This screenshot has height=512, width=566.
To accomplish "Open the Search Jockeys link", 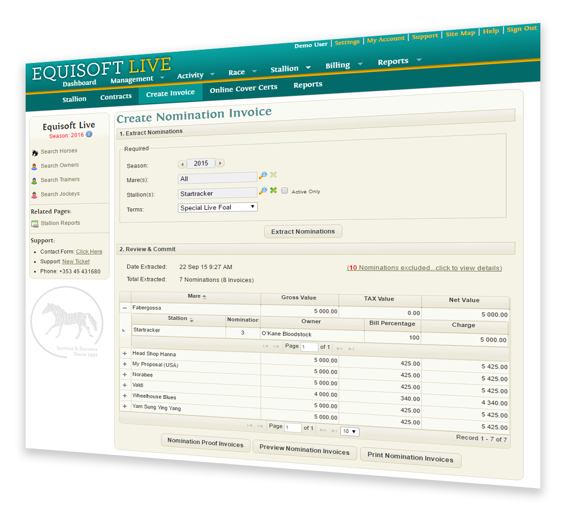I will pos(60,194).
